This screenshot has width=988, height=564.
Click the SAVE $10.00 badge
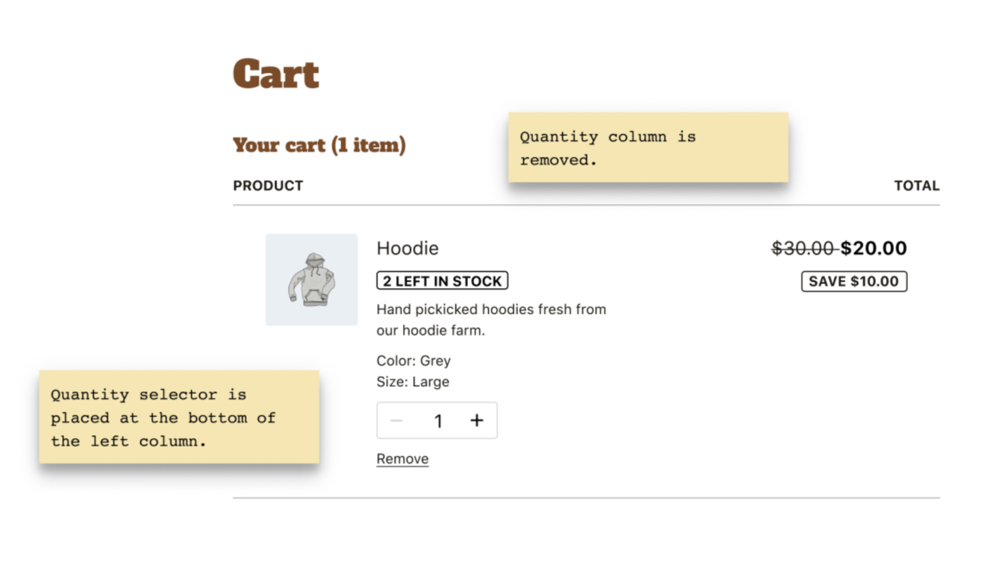point(853,281)
